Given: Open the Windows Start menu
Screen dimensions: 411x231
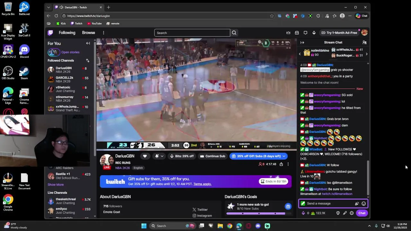Looking at the screenshot, I should click(x=144, y=226).
